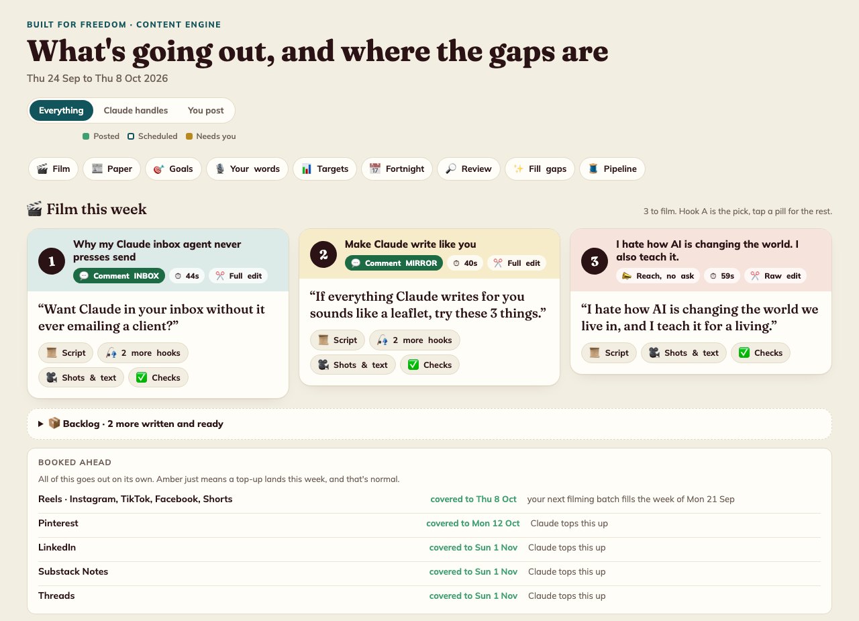Click 'covered to Sun 1 Nov' in LinkedIn row

pyautogui.click(x=473, y=547)
